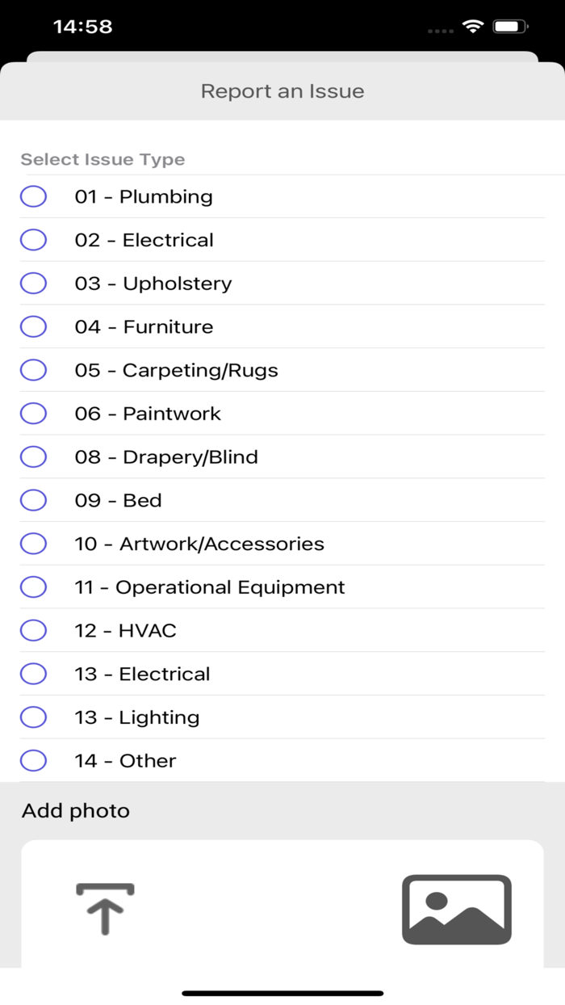Open the photo gallery icon
Viewport: 565px width, 1005px height.
pos(457,909)
